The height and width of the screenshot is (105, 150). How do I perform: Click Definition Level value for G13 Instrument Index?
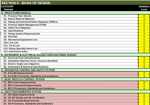[144, 52]
